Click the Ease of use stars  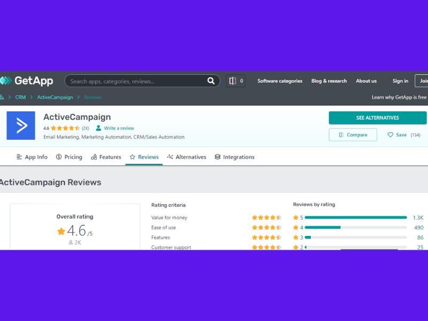point(266,227)
